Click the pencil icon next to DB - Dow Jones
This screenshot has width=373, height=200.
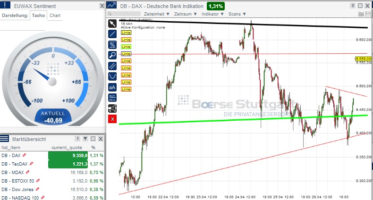click(37, 189)
